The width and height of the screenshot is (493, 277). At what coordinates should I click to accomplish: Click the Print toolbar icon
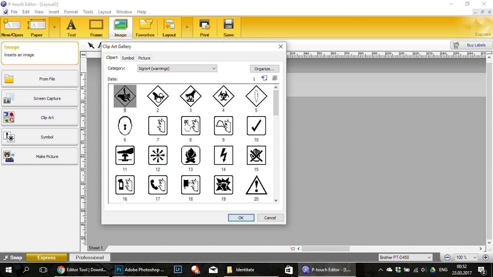pyautogui.click(x=205, y=27)
